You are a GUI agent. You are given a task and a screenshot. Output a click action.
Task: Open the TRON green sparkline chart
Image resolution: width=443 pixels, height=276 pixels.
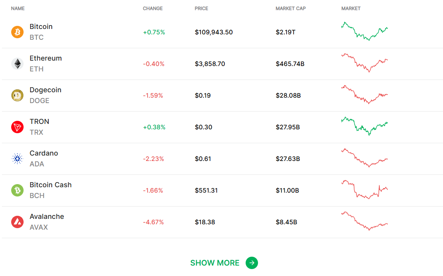click(x=365, y=126)
